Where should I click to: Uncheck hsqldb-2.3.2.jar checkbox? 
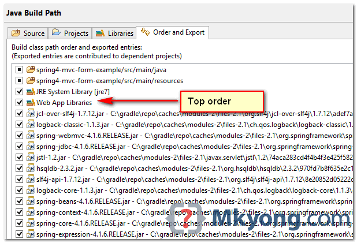[20, 168]
